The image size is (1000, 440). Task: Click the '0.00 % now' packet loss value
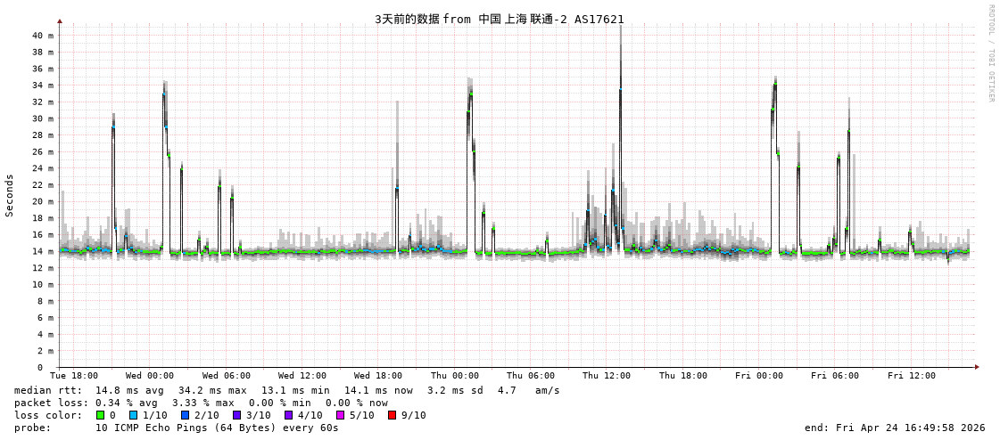tap(357, 403)
